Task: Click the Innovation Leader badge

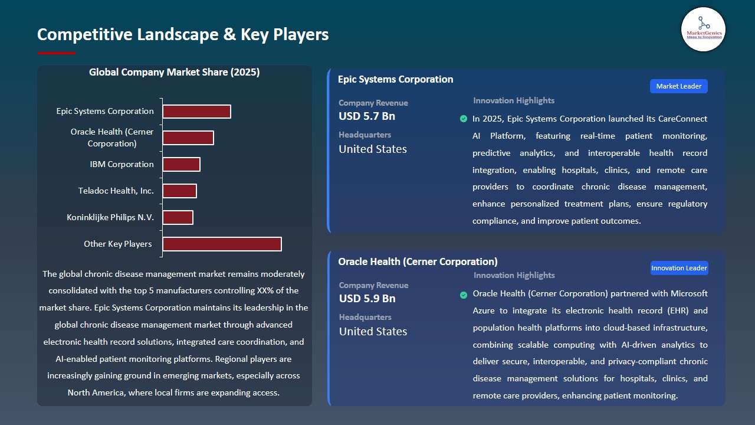Action: (x=679, y=267)
